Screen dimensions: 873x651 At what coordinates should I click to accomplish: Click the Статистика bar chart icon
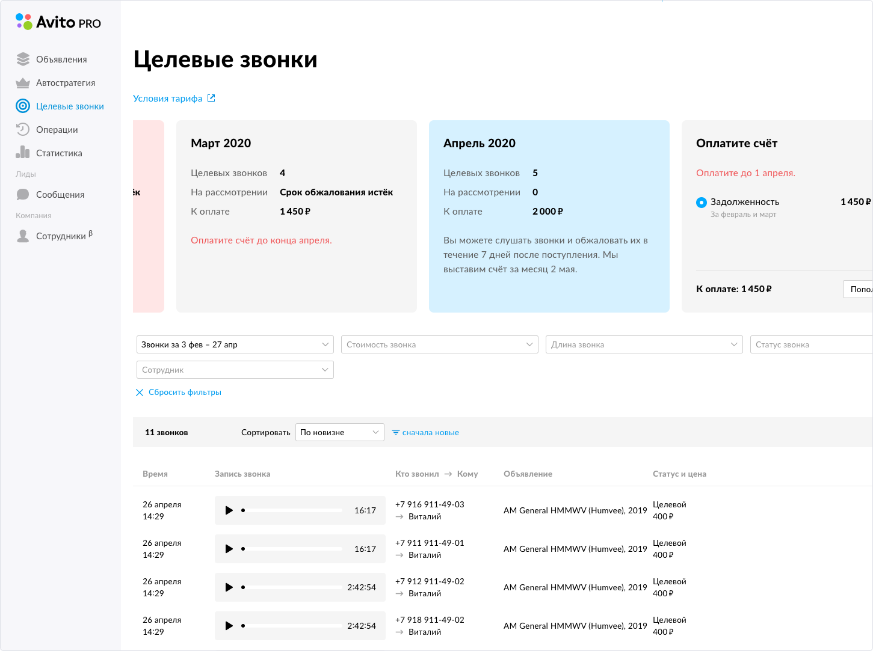[23, 153]
